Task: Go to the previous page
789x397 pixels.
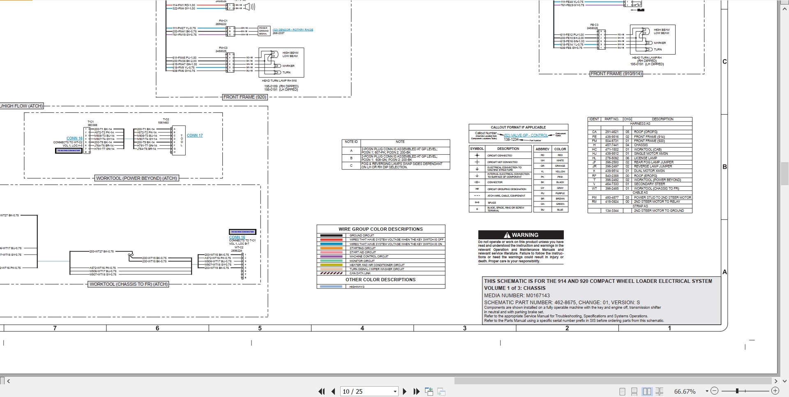Action: point(333,392)
